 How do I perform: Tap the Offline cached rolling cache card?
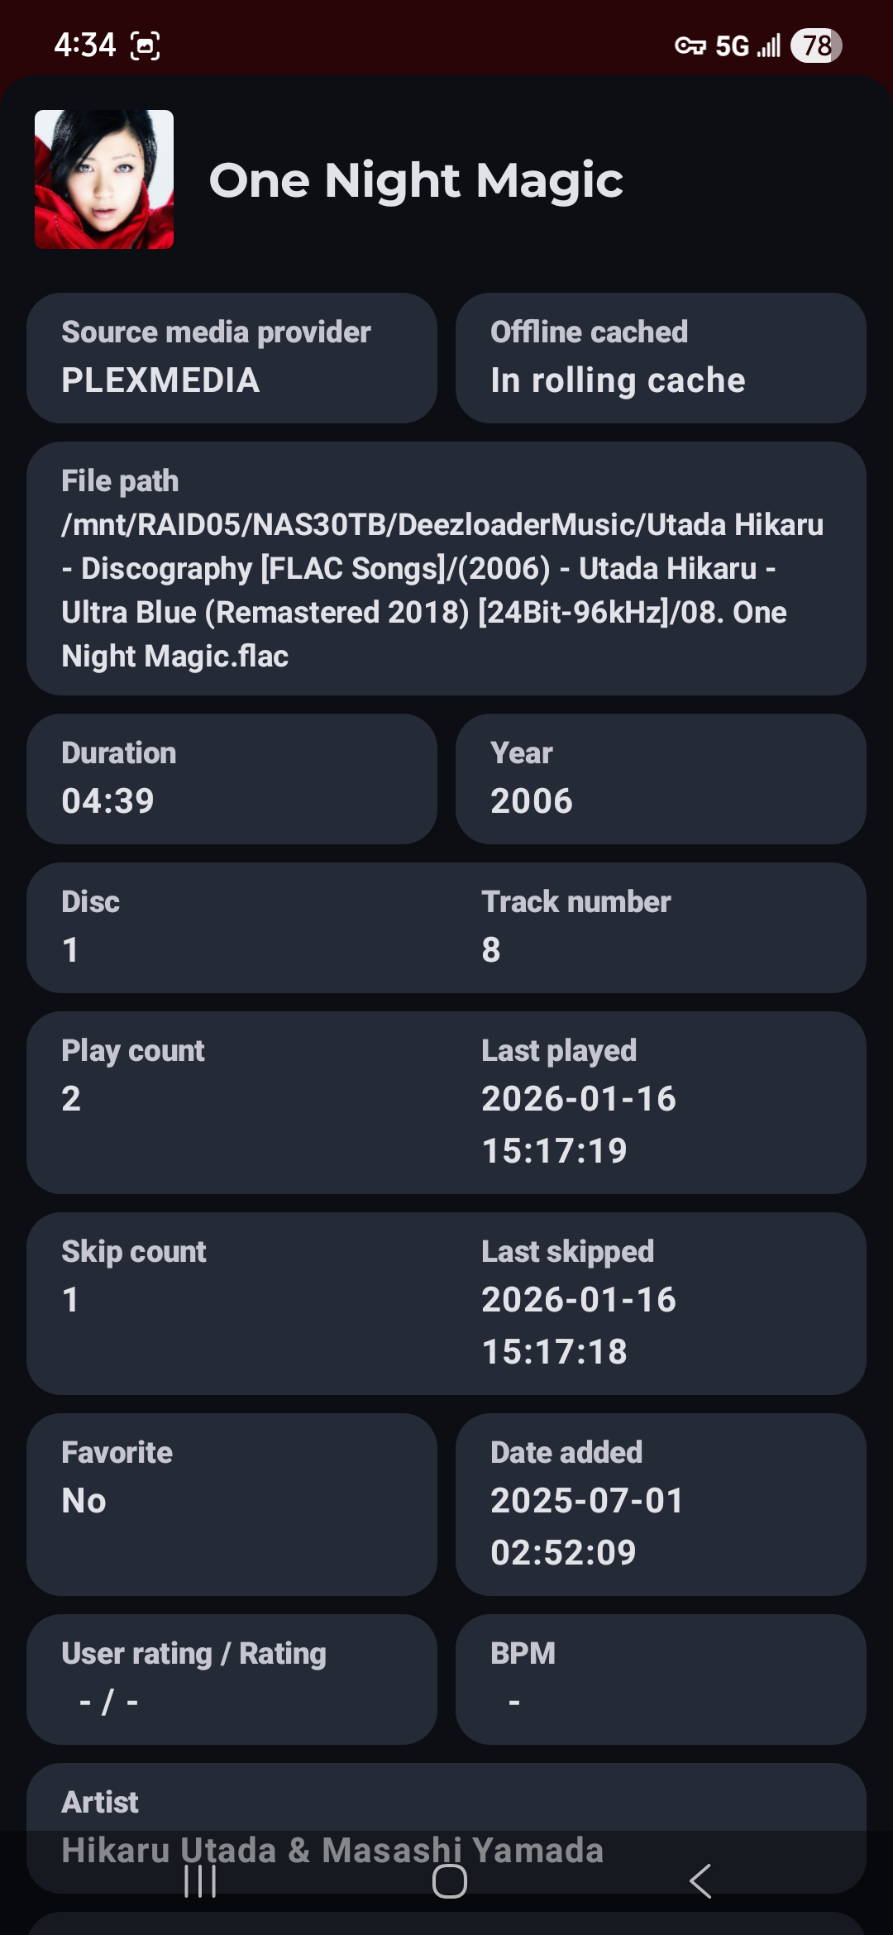[660, 358]
